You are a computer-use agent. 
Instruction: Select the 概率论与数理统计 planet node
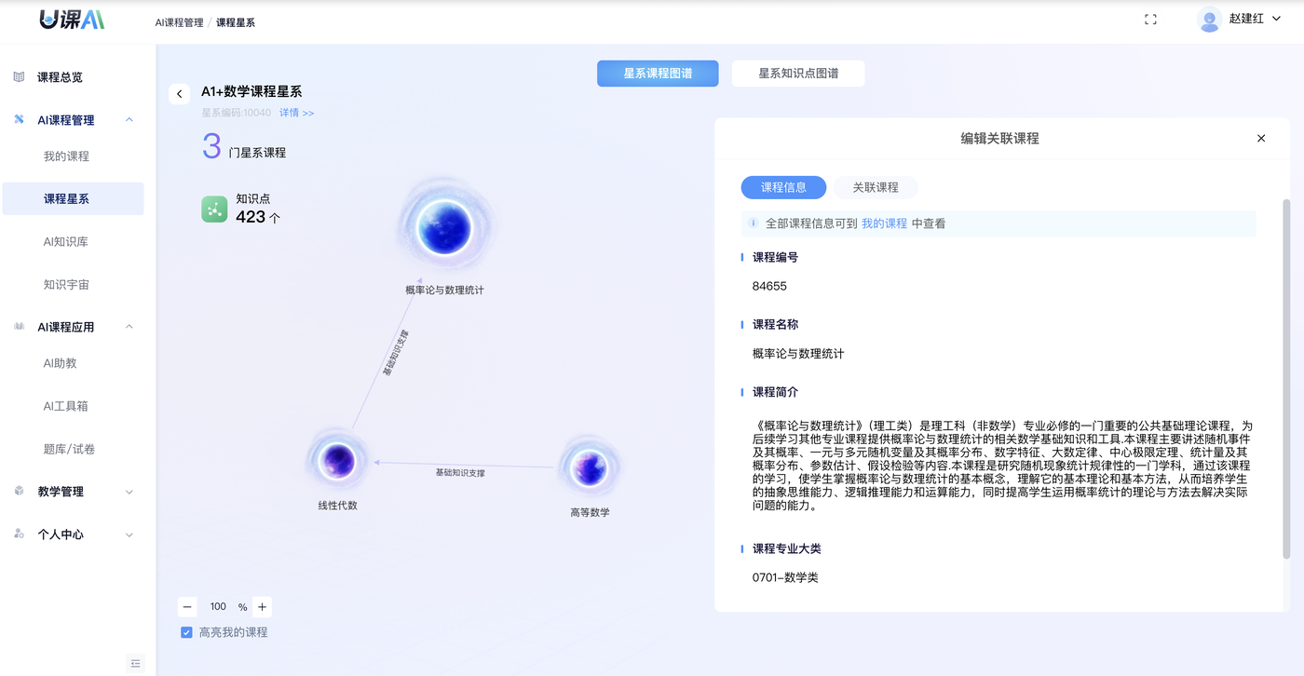[443, 227]
